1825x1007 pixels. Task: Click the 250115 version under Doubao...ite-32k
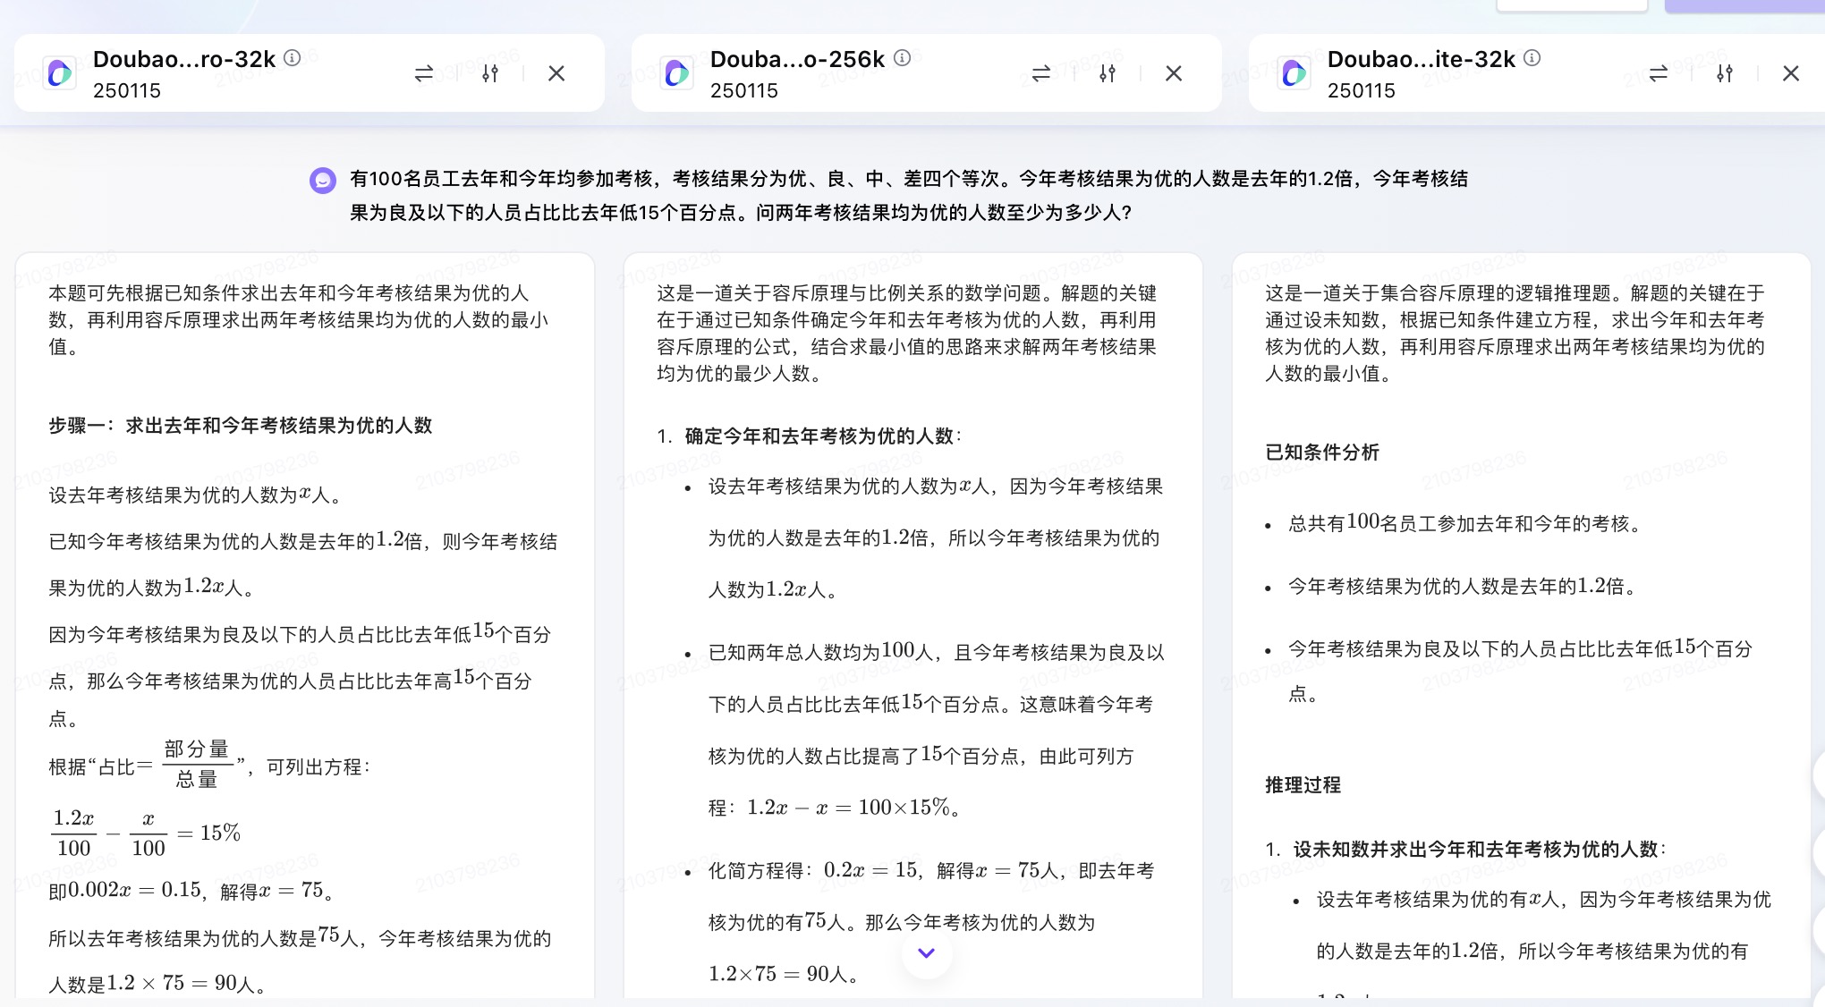tap(1362, 90)
